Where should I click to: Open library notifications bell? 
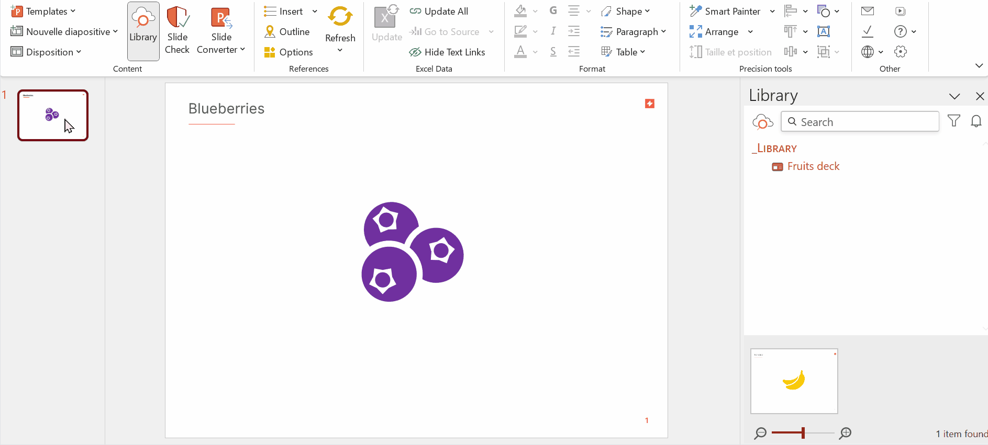click(x=976, y=121)
